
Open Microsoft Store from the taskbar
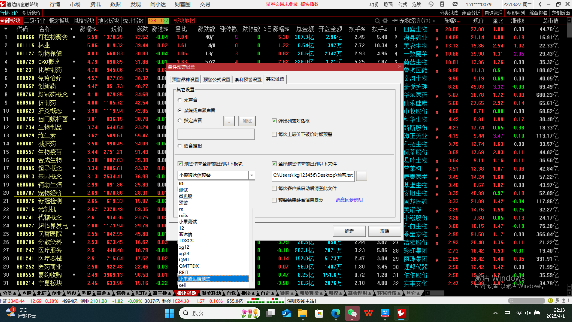tap(319, 313)
